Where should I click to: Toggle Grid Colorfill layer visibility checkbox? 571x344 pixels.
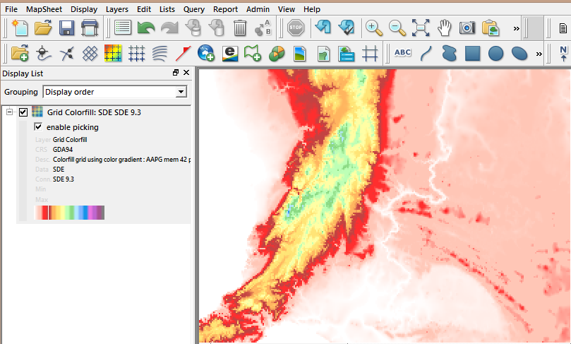point(23,112)
